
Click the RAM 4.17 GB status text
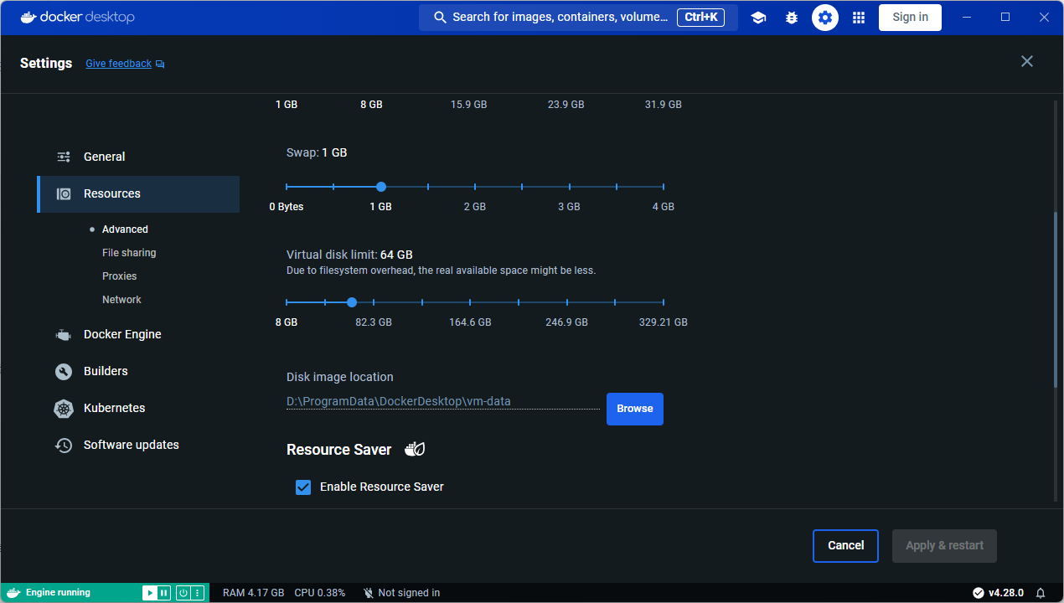pyautogui.click(x=253, y=593)
